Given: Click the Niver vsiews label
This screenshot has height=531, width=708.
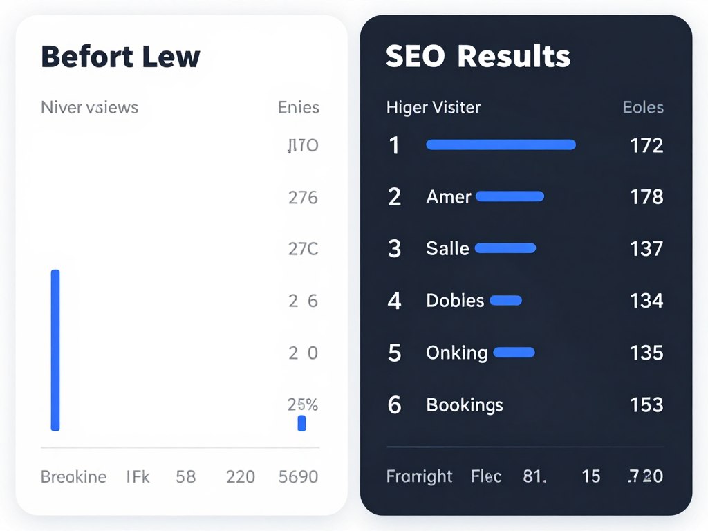Looking at the screenshot, I should (89, 107).
